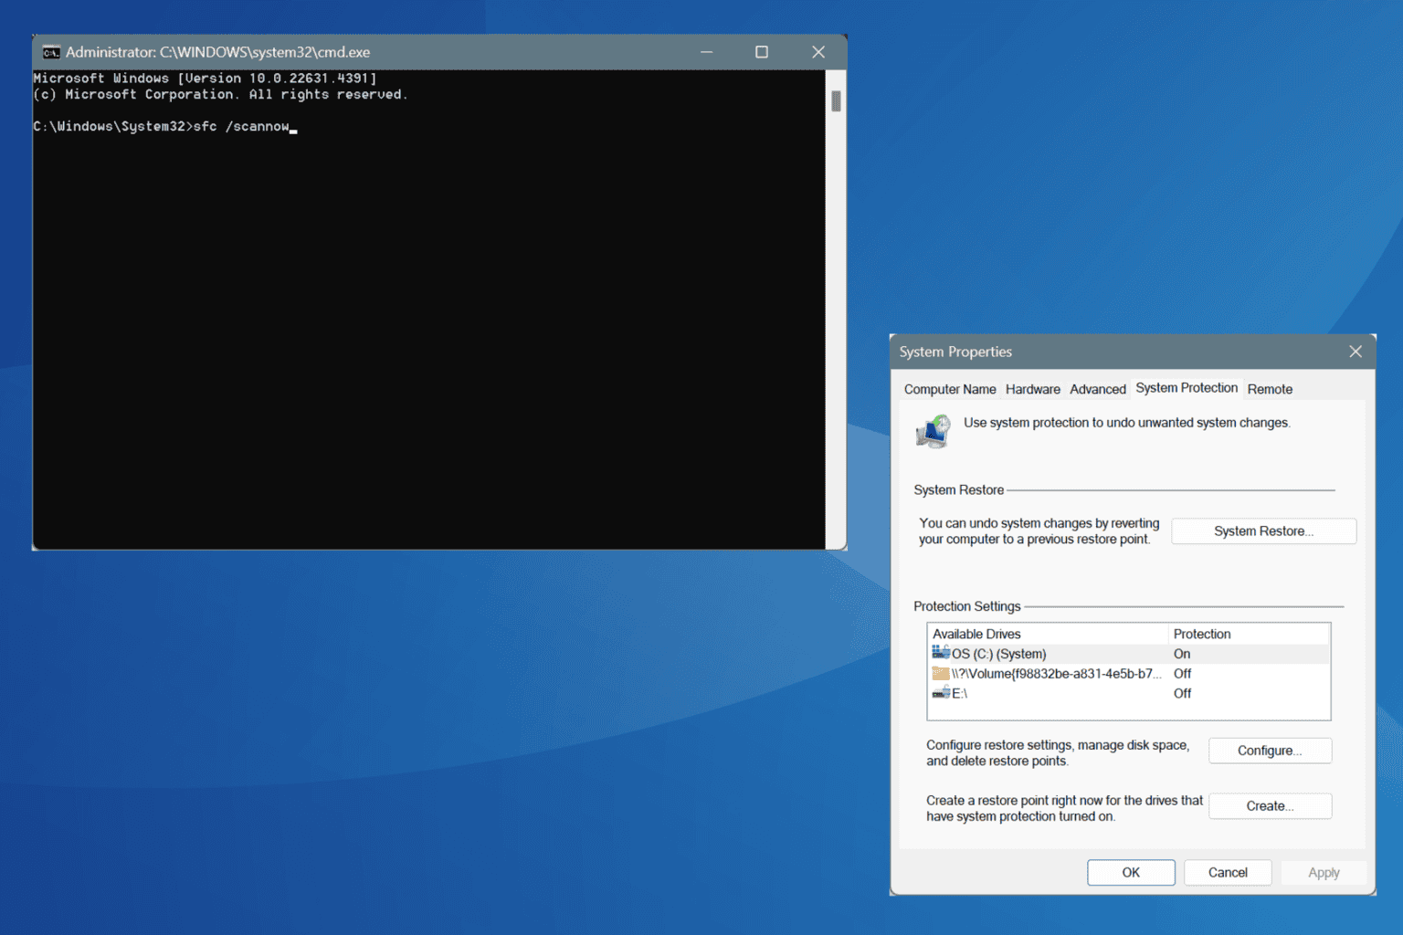Select the E:\ drive row
This screenshot has width=1403, height=935.
1129,694
